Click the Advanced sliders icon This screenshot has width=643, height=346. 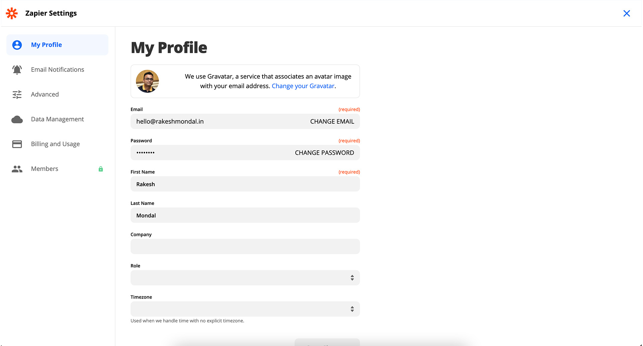point(17,95)
